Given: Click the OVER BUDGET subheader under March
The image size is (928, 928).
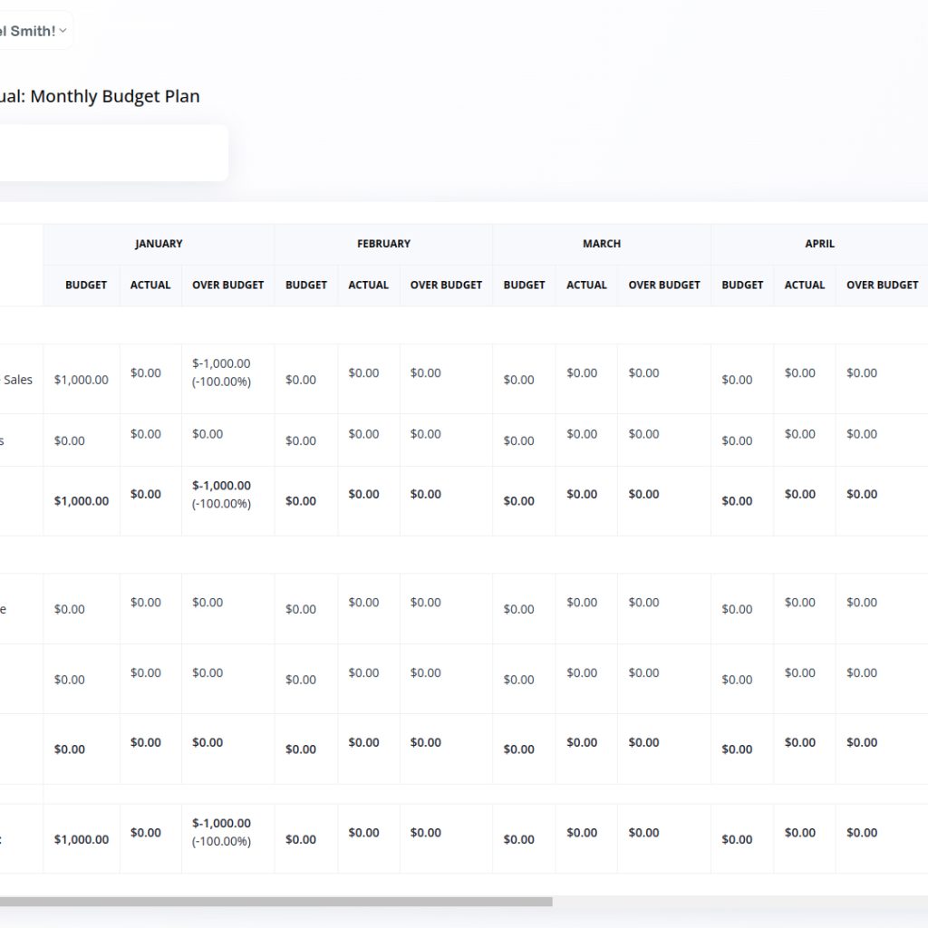Looking at the screenshot, I should (664, 285).
